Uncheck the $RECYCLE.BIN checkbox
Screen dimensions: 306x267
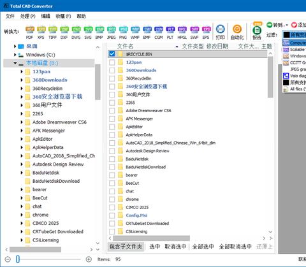pyautogui.click(x=112, y=54)
